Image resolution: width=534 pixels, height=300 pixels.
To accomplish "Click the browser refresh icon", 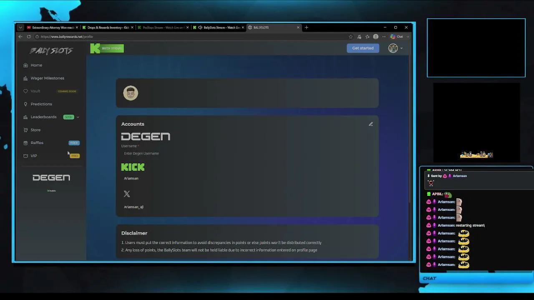I will [29, 37].
